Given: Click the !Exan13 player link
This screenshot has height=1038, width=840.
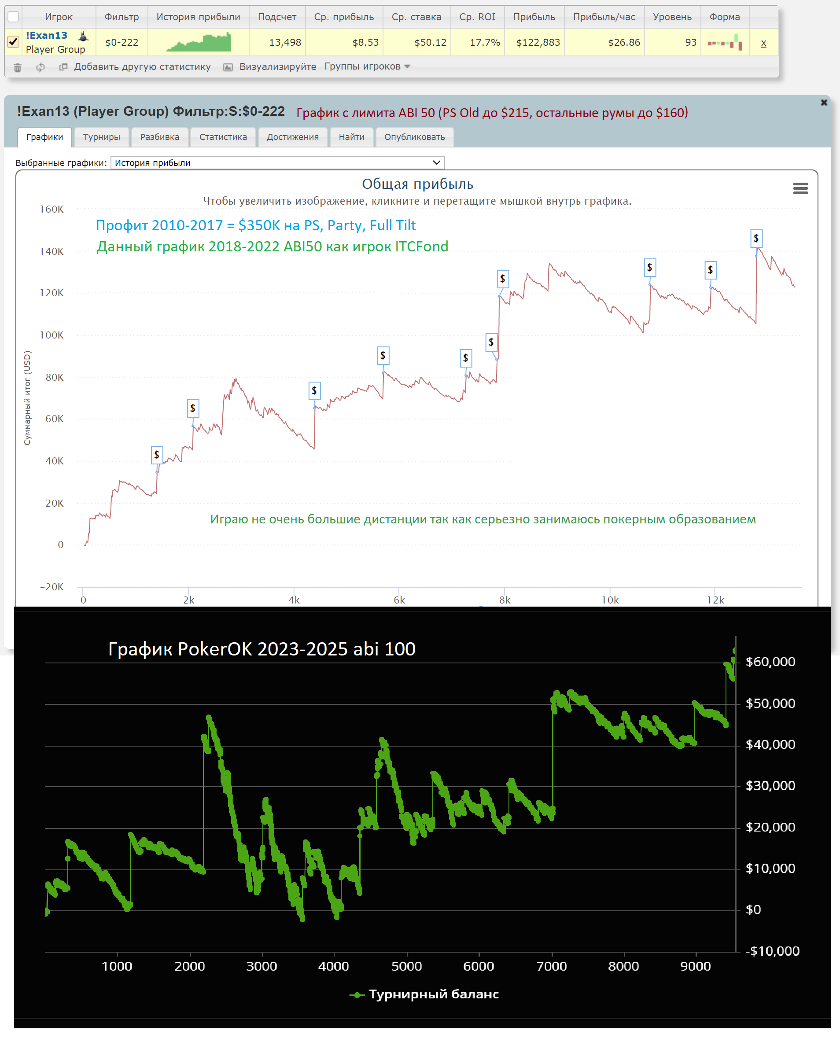Looking at the screenshot, I should (x=47, y=35).
